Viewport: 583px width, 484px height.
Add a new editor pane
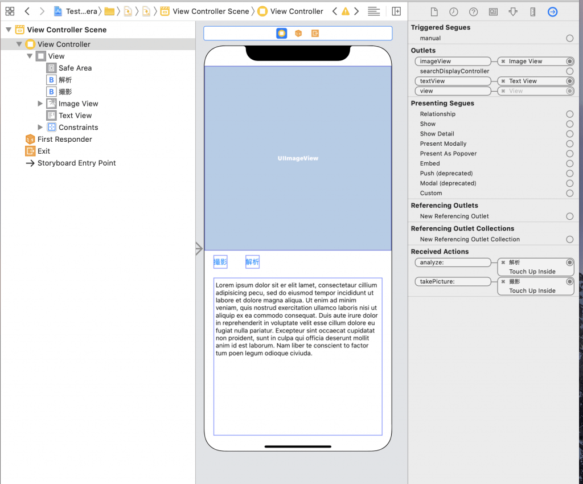pos(396,11)
